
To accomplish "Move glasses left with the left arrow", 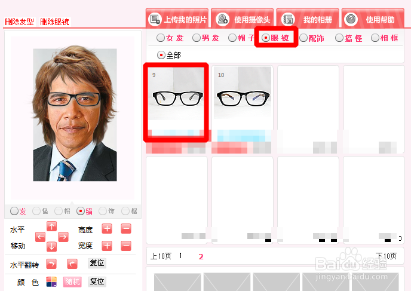I will (41, 237).
